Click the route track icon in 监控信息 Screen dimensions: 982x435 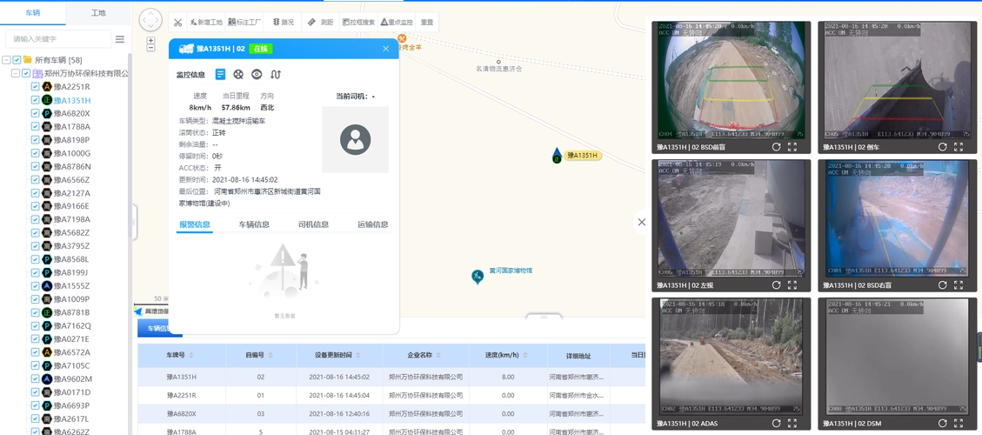pos(276,75)
